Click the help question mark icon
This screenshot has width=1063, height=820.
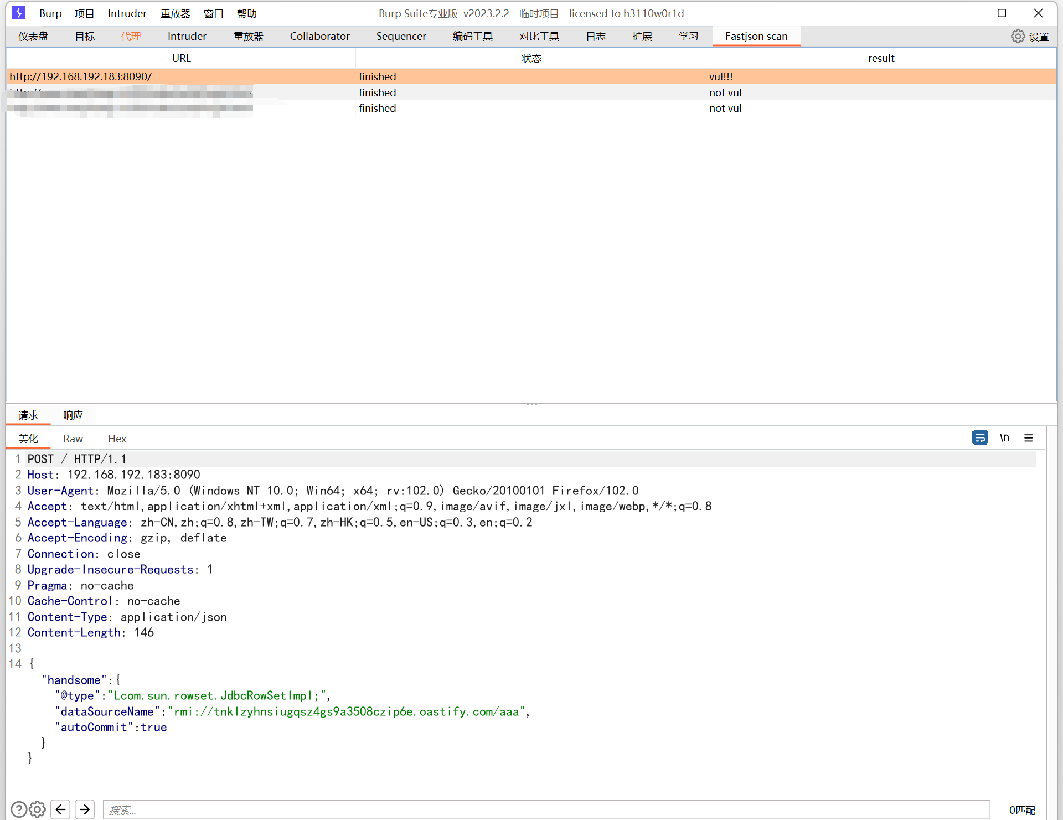[18, 809]
